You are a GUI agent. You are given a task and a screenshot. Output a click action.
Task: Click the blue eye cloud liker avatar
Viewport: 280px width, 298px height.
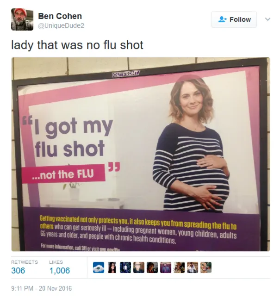[x=99, y=267]
